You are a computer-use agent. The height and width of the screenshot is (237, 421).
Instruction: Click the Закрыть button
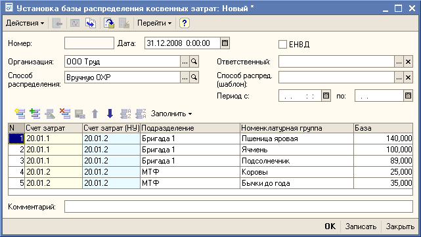[x=400, y=226]
